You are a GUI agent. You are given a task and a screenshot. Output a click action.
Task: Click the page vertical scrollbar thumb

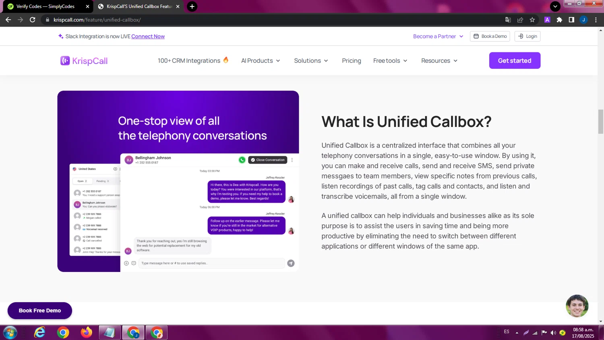(x=601, y=121)
